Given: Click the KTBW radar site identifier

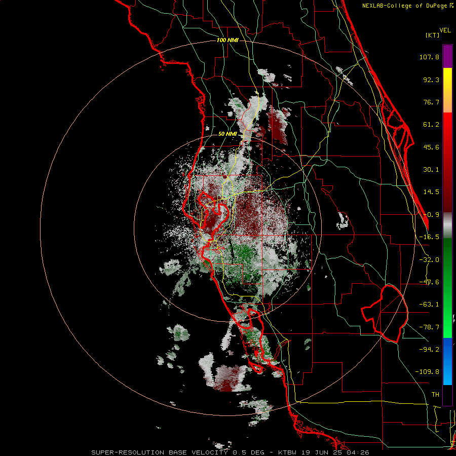Looking at the screenshot, I should pos(288,452).
